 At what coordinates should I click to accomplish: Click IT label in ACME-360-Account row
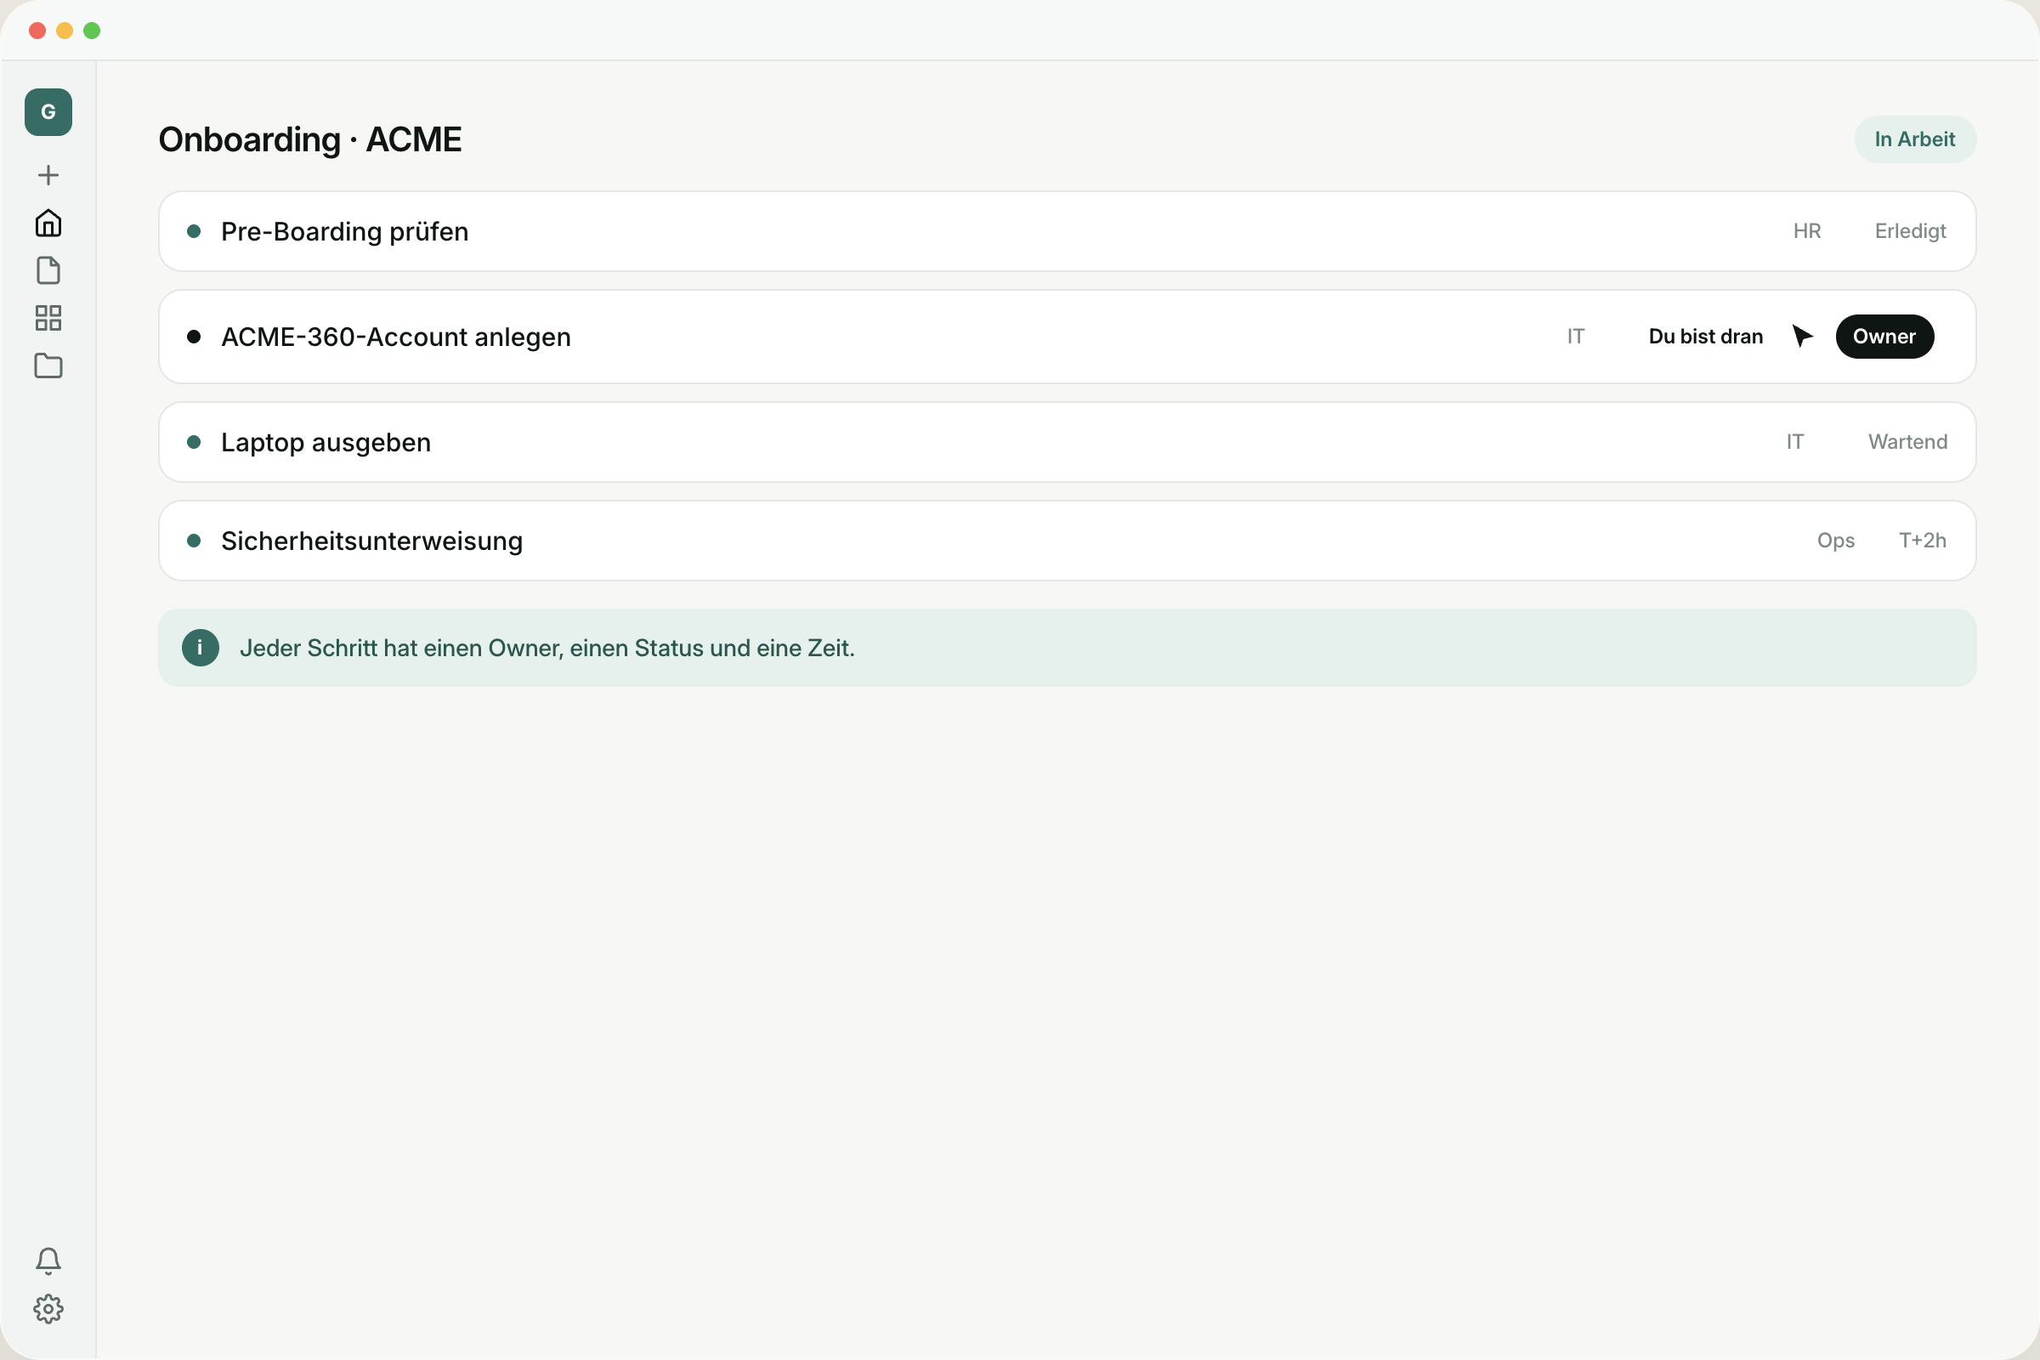[1576, 337]
